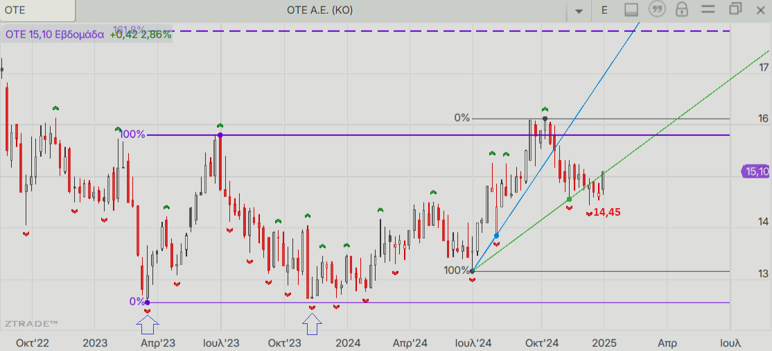
Task: Select the purple 0% Fibonacci label
Action: tap(137, 301)
